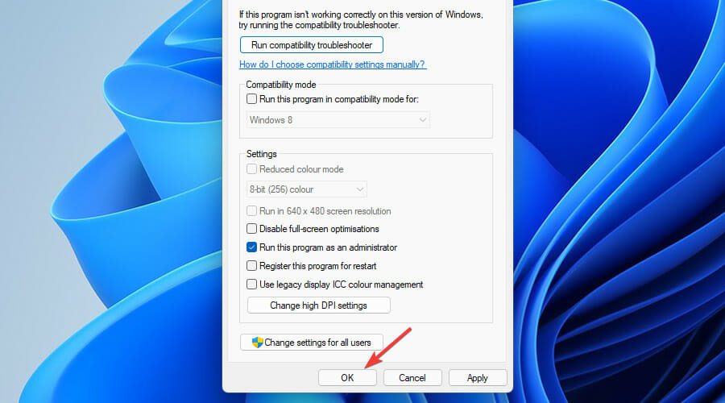The image size is (725, 403).
Task: Apply the compatibility settings
Action: pyautogui.click(x=478, y=378)
